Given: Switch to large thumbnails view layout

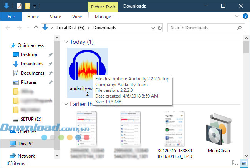Looking at the screenshot, I should pos(243,163).
